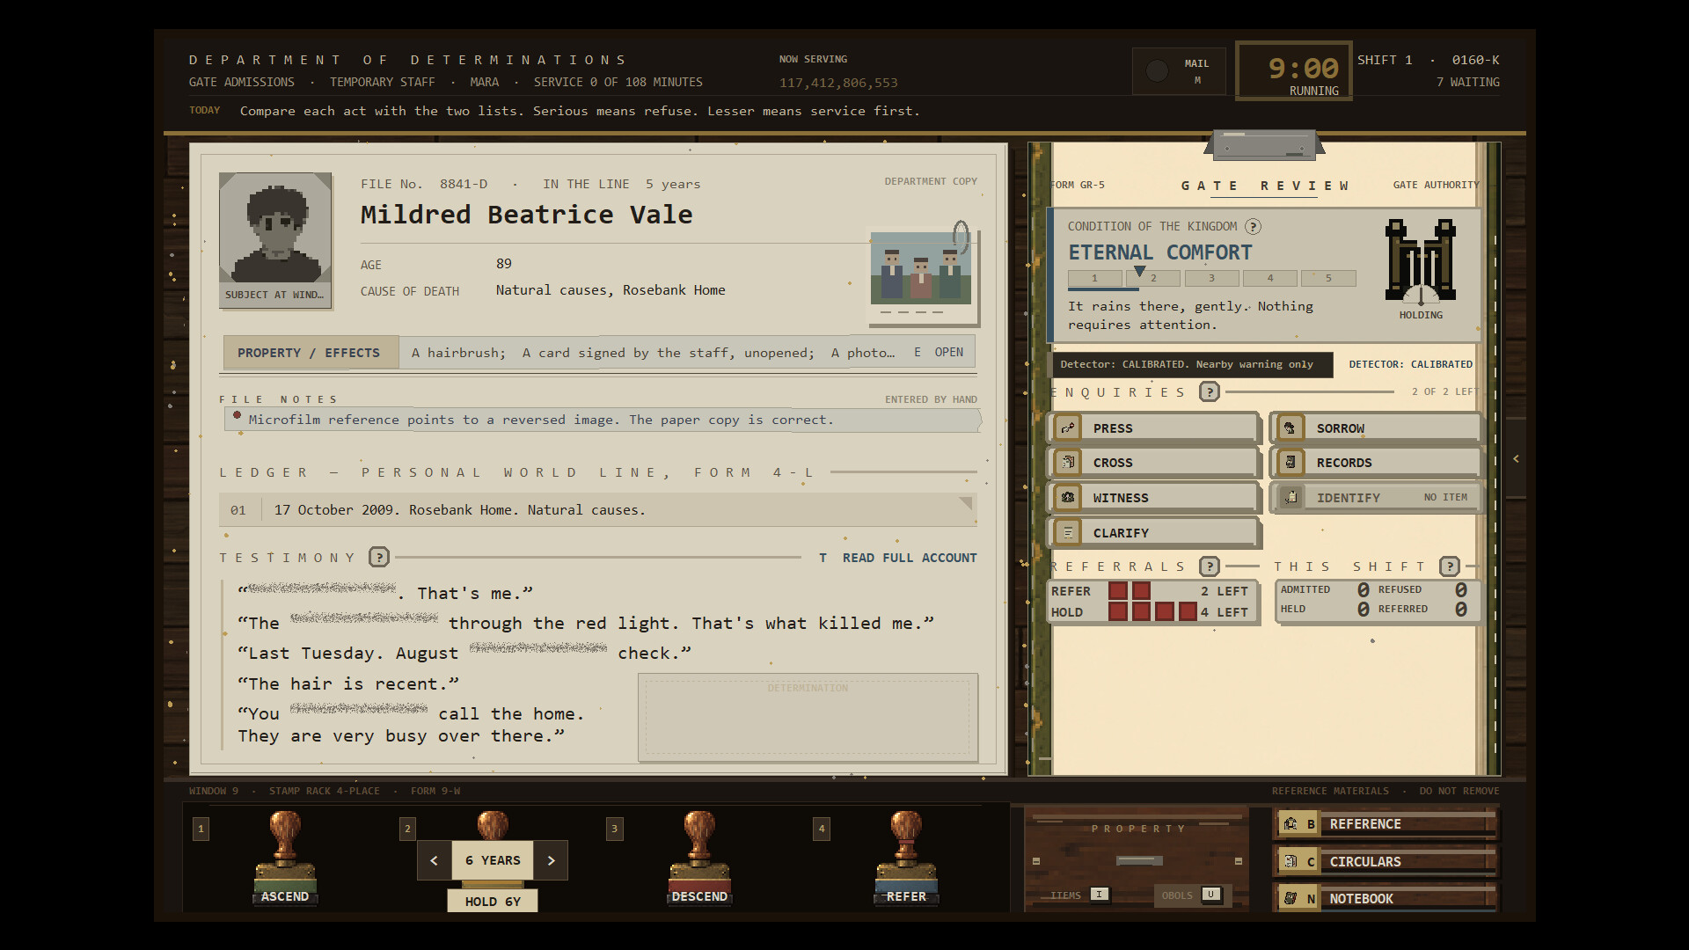Image resolution: width=1689 pixels, height=950 pixels.
Task: Click the CROSS enquiry button
Action: click(1153, 462)
